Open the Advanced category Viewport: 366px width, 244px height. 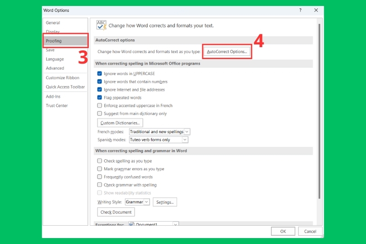(x=55, y=68)
